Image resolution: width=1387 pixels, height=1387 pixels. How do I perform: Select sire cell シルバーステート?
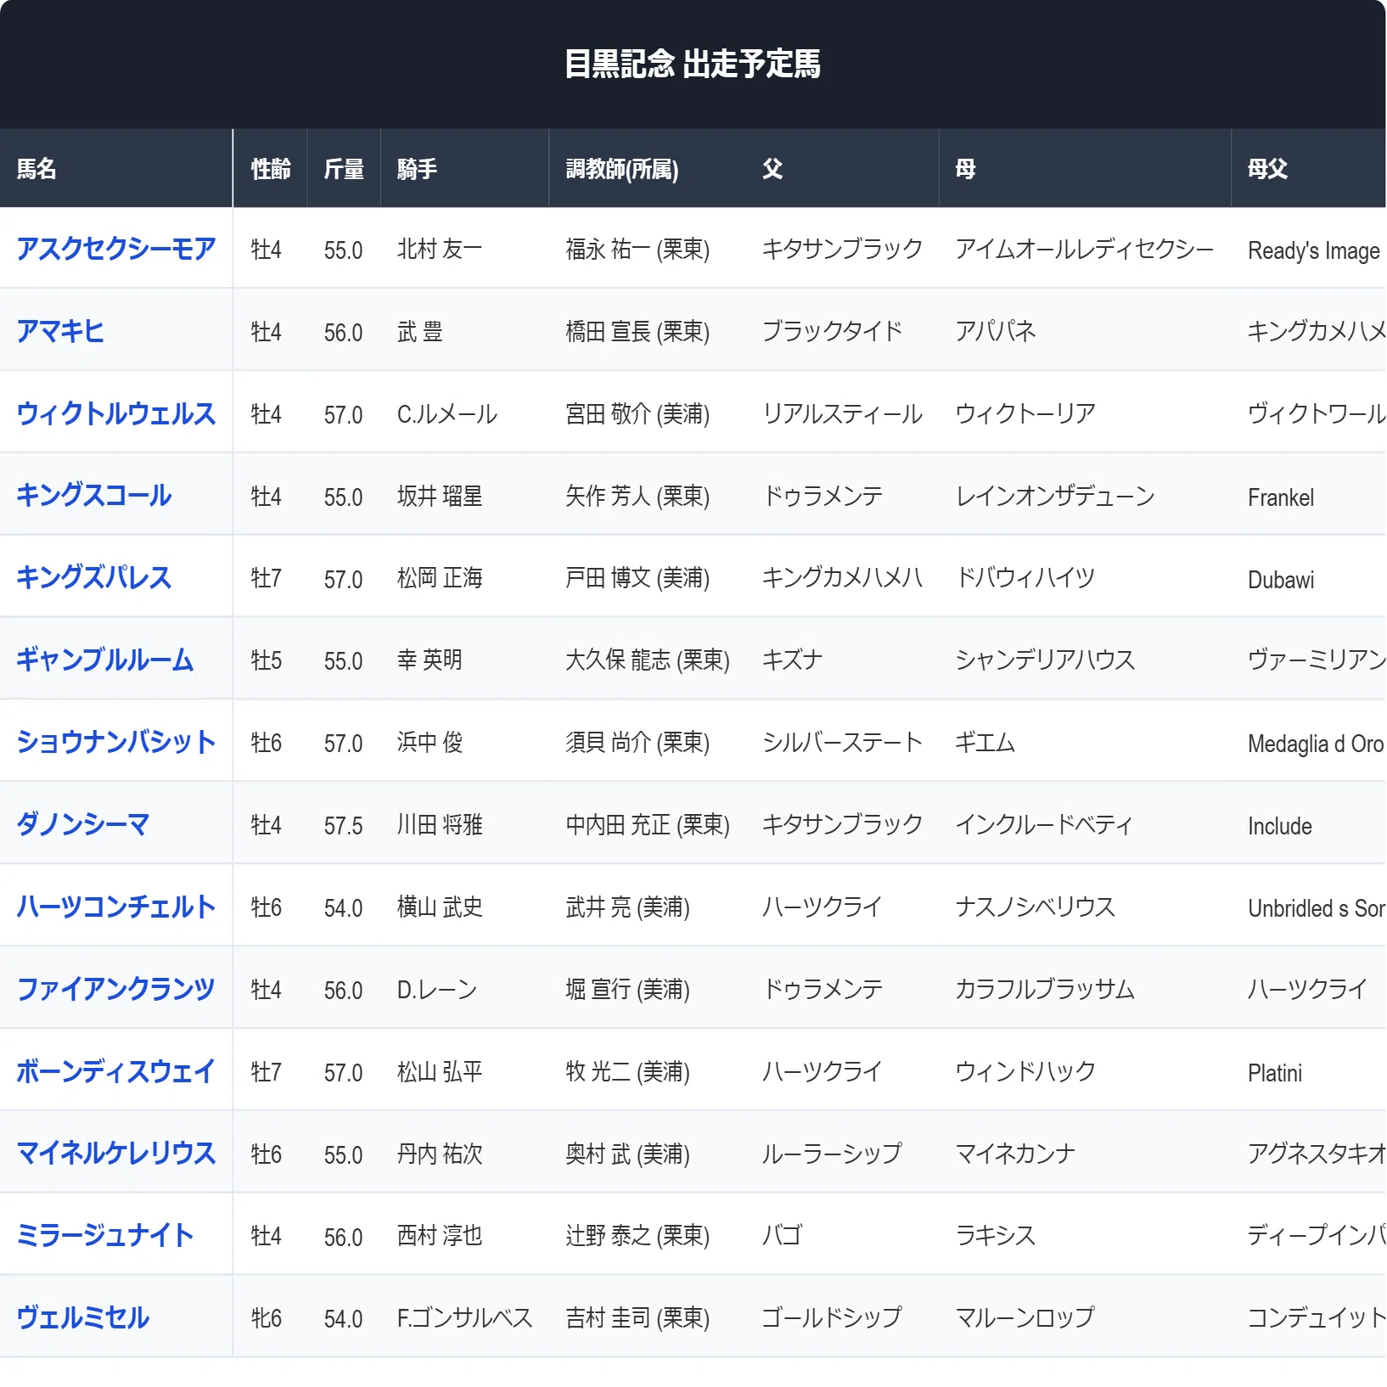pyautogui.click(x=842, y=742)
